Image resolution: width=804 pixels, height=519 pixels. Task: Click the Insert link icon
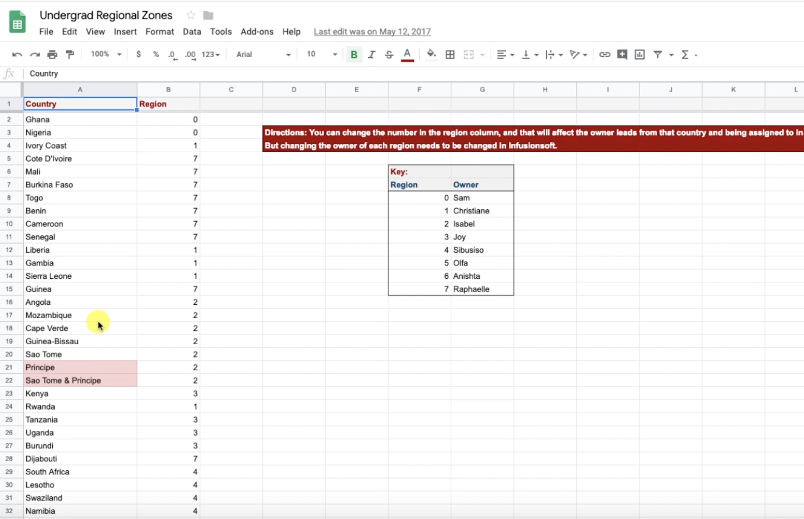click(604, 55)
